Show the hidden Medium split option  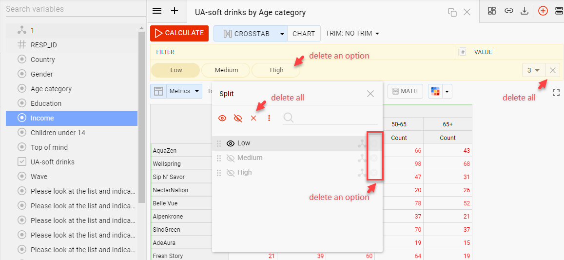pos(231,158)
